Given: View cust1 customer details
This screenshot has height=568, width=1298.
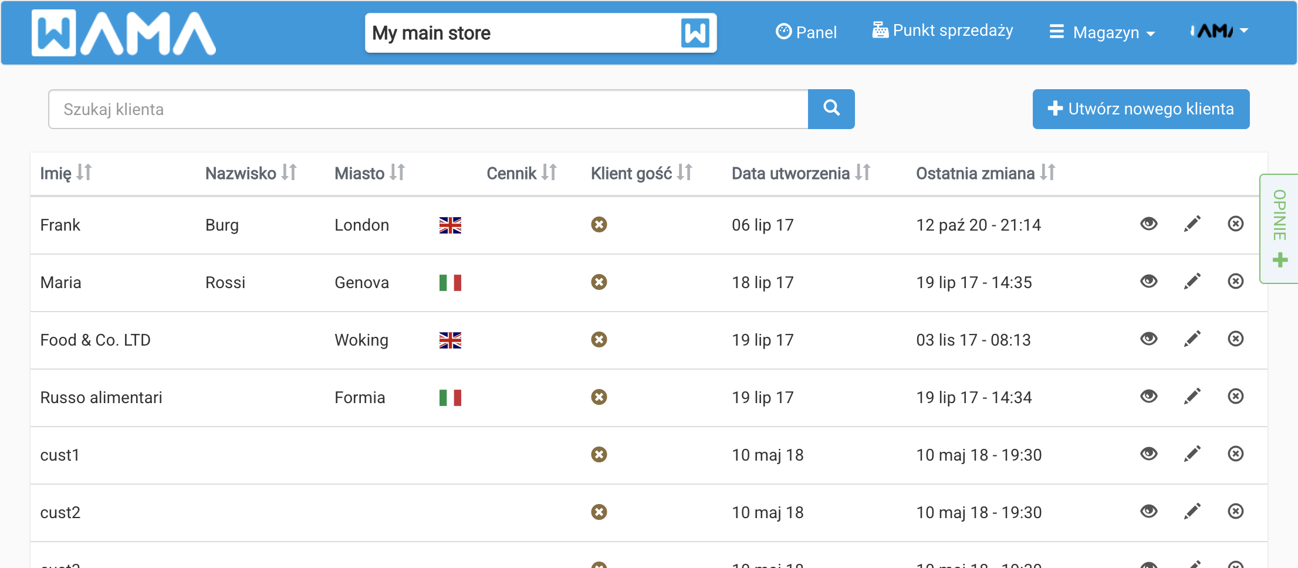Looking at the screenshot, I should [1148, 454].
